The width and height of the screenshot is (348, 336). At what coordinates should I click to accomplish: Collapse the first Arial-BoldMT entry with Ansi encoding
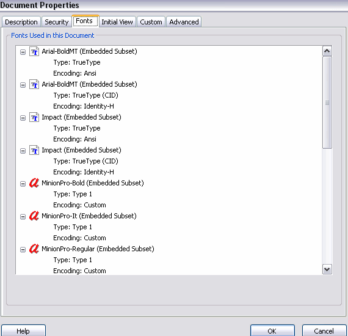[x=23, y=52]
